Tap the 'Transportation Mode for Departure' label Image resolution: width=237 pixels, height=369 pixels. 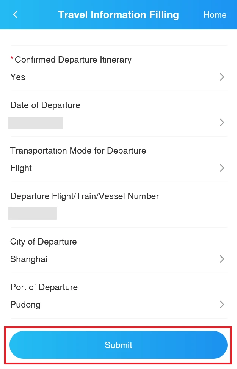[x=78, y=151]
